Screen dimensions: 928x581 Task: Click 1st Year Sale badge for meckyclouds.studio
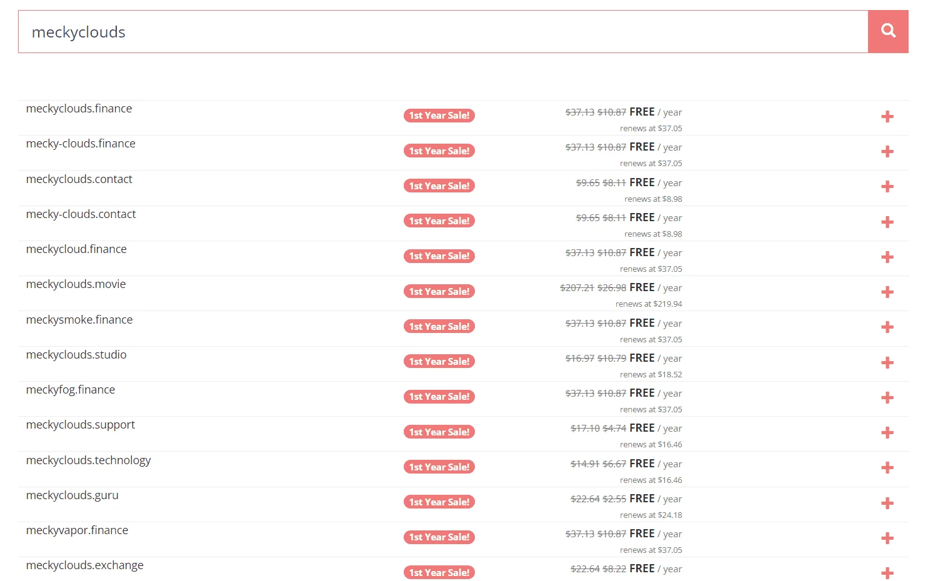click(439, 362)
